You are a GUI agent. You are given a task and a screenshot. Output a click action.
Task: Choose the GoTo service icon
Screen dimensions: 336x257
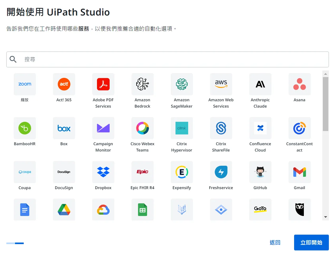pyautogui.click(x=260, y=210)
